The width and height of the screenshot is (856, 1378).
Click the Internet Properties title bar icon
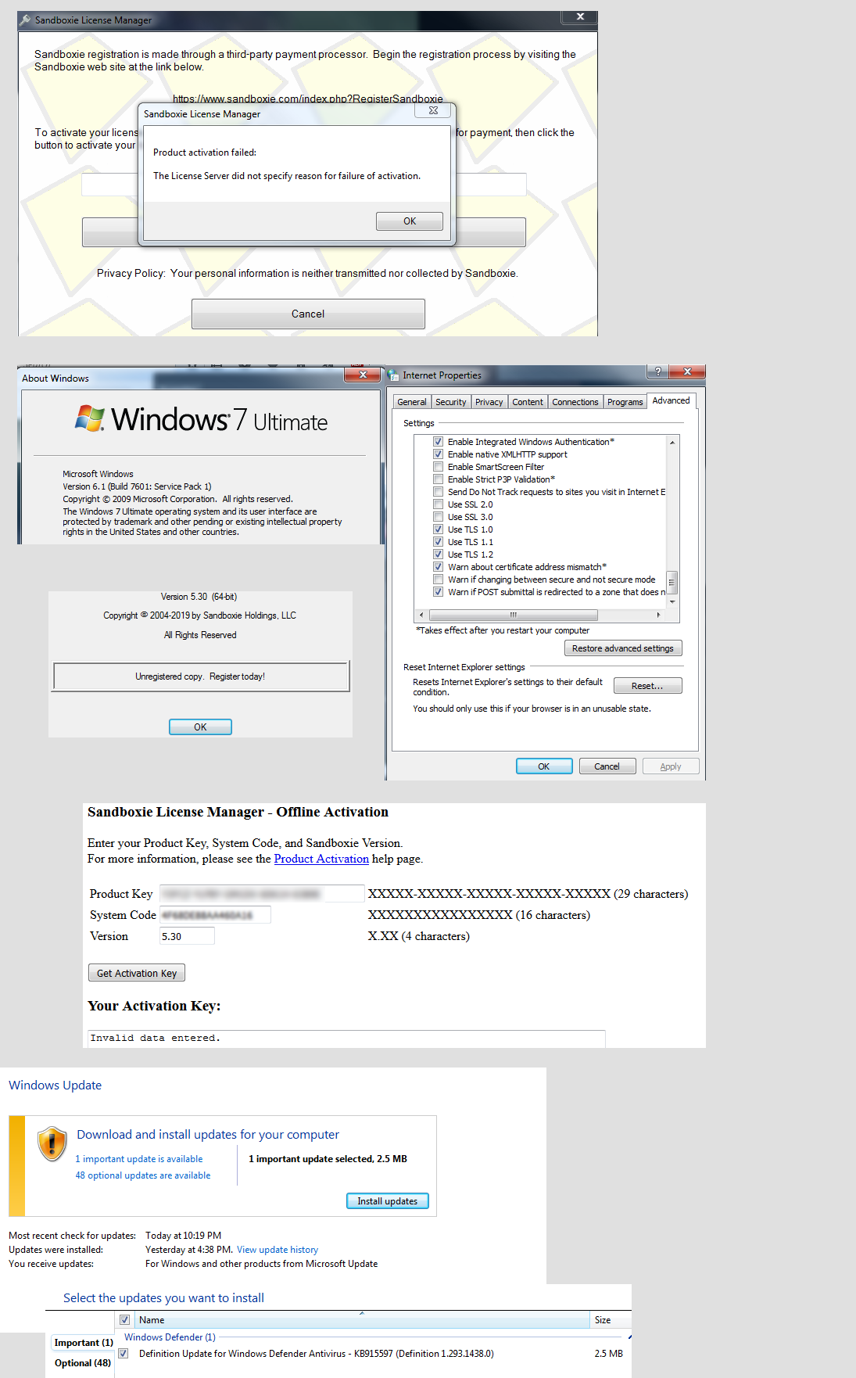pyautogui.click(x=394, y=375)
